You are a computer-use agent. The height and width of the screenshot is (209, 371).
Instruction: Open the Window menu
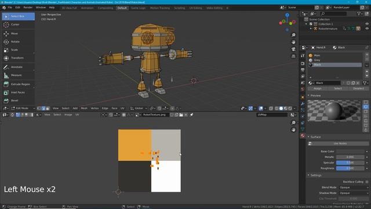(x=41, y=8)
